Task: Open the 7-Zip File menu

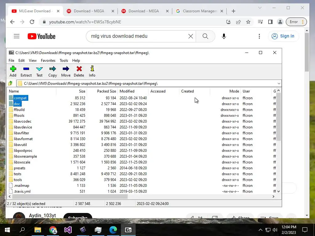Action: click(x=11, y=61)
